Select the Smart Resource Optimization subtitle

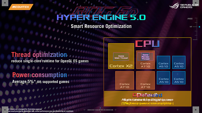(x=101, y=26)
